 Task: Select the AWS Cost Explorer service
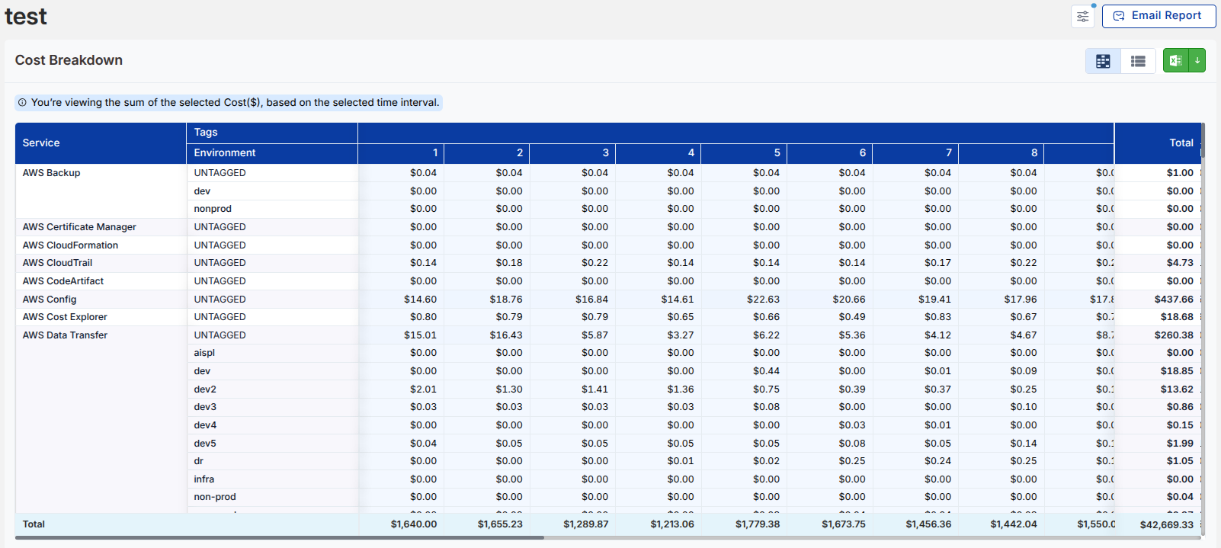click(x=65, y=317)
